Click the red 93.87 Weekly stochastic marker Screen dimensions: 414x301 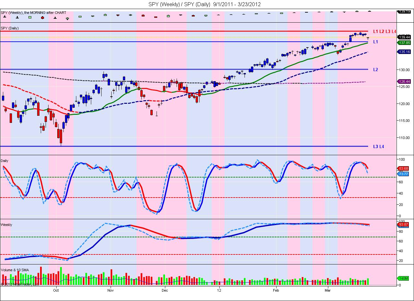point(404,224)
